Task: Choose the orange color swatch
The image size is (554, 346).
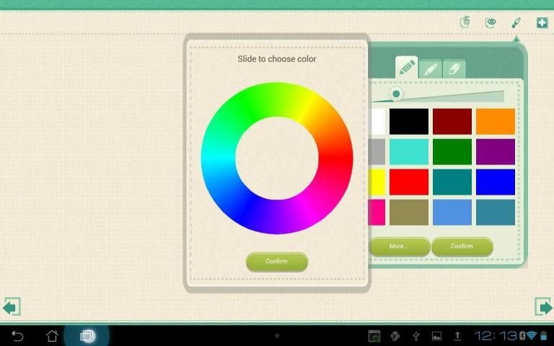Action: tap(496, 121)
